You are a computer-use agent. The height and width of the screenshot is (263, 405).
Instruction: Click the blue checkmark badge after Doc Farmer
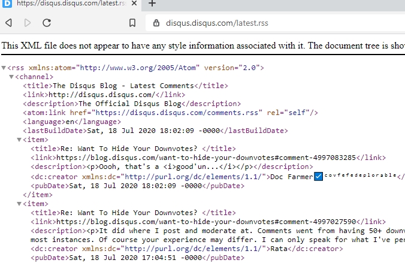[x=319, y=177]
